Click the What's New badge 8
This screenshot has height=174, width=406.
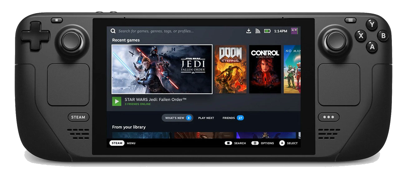pyautogui.click(x=188, y=118)
